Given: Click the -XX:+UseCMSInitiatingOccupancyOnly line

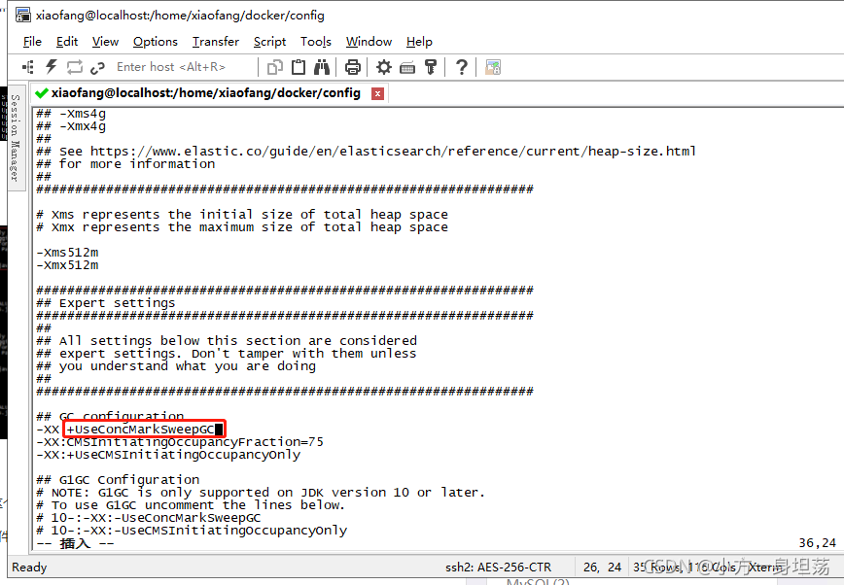Looking at the screenshot, I should (168, 455).
